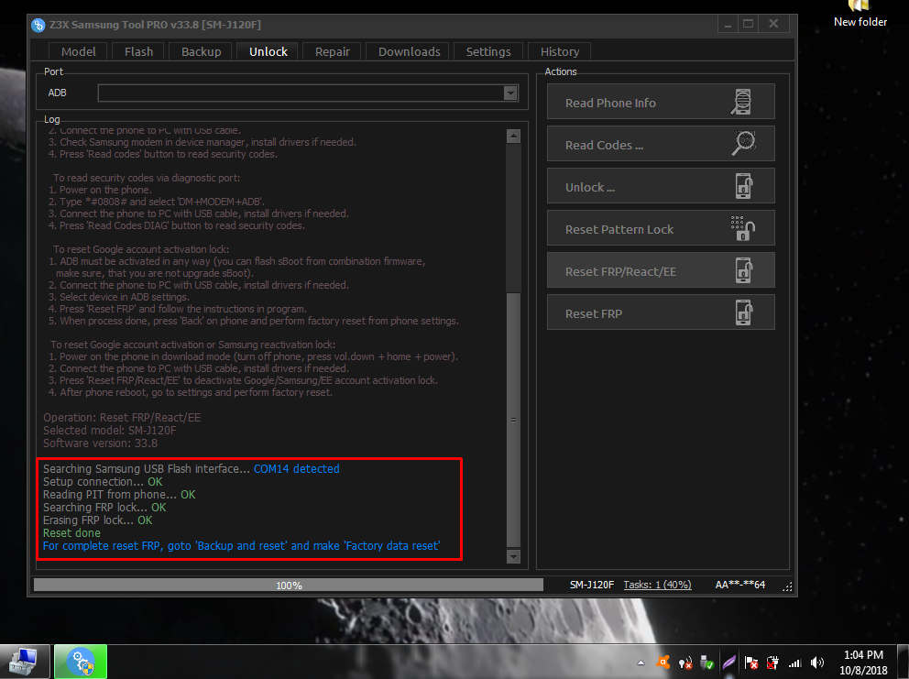View the History tab
The width and height of the screenshot is (909, 679).
click(x=560, y=51)
